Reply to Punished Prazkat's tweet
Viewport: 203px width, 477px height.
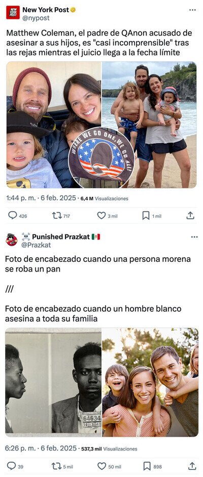tap(11, 466)
